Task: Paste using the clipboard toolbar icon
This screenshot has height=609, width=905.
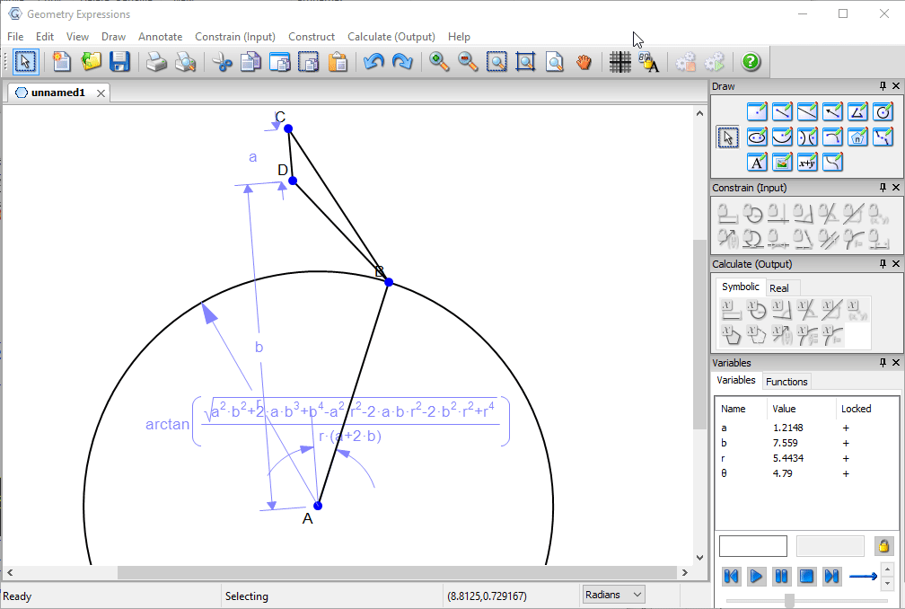Action: coord(338,62)
